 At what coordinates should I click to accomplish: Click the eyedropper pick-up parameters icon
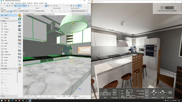pos(10,6)
